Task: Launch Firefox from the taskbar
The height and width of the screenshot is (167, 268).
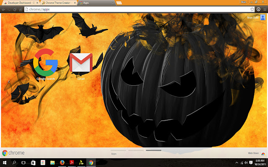Action: coord(62,162)
